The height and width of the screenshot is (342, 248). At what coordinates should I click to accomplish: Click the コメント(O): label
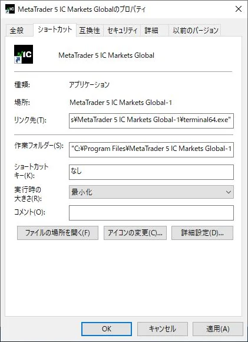click(x=30, y=212)
